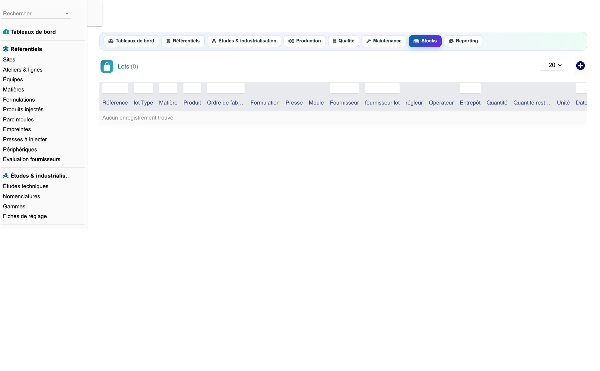This screenshot has width=600, height=371.
Task: Open Études techniques sidebar link
Action: [26, 186]
